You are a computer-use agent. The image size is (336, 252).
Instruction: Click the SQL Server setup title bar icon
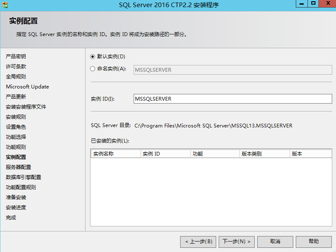click(x=5, y=5)
